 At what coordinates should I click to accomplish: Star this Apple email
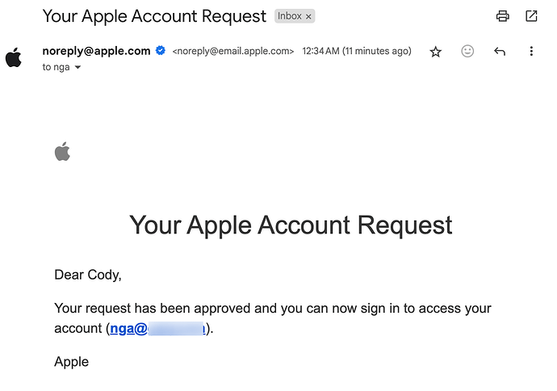(436, 52)
